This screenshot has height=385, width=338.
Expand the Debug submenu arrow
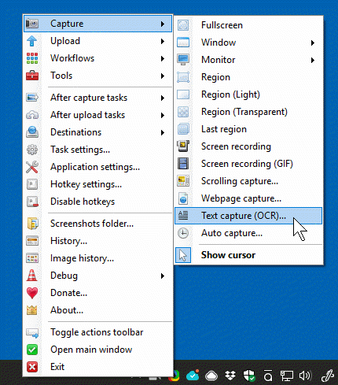(x=163, y=276)
